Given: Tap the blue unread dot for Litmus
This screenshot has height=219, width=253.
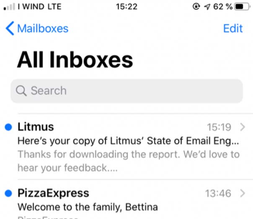Looking at the screenshot, I should point(8,127).
